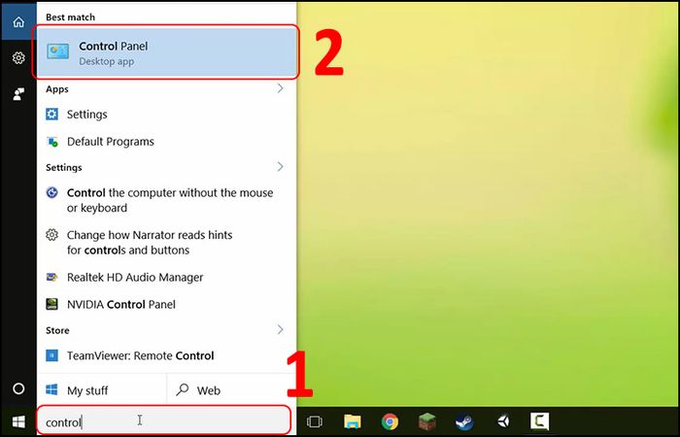Click the Settings app gear icon

(x=52, y=114)
